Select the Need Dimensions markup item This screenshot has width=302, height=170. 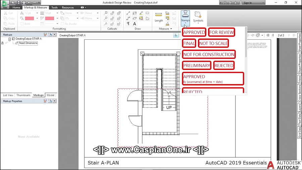28,43
